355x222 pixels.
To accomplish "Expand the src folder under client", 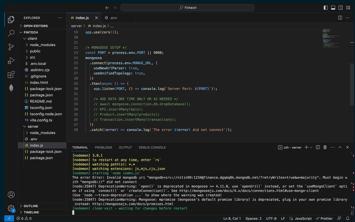I will point(33,57).
